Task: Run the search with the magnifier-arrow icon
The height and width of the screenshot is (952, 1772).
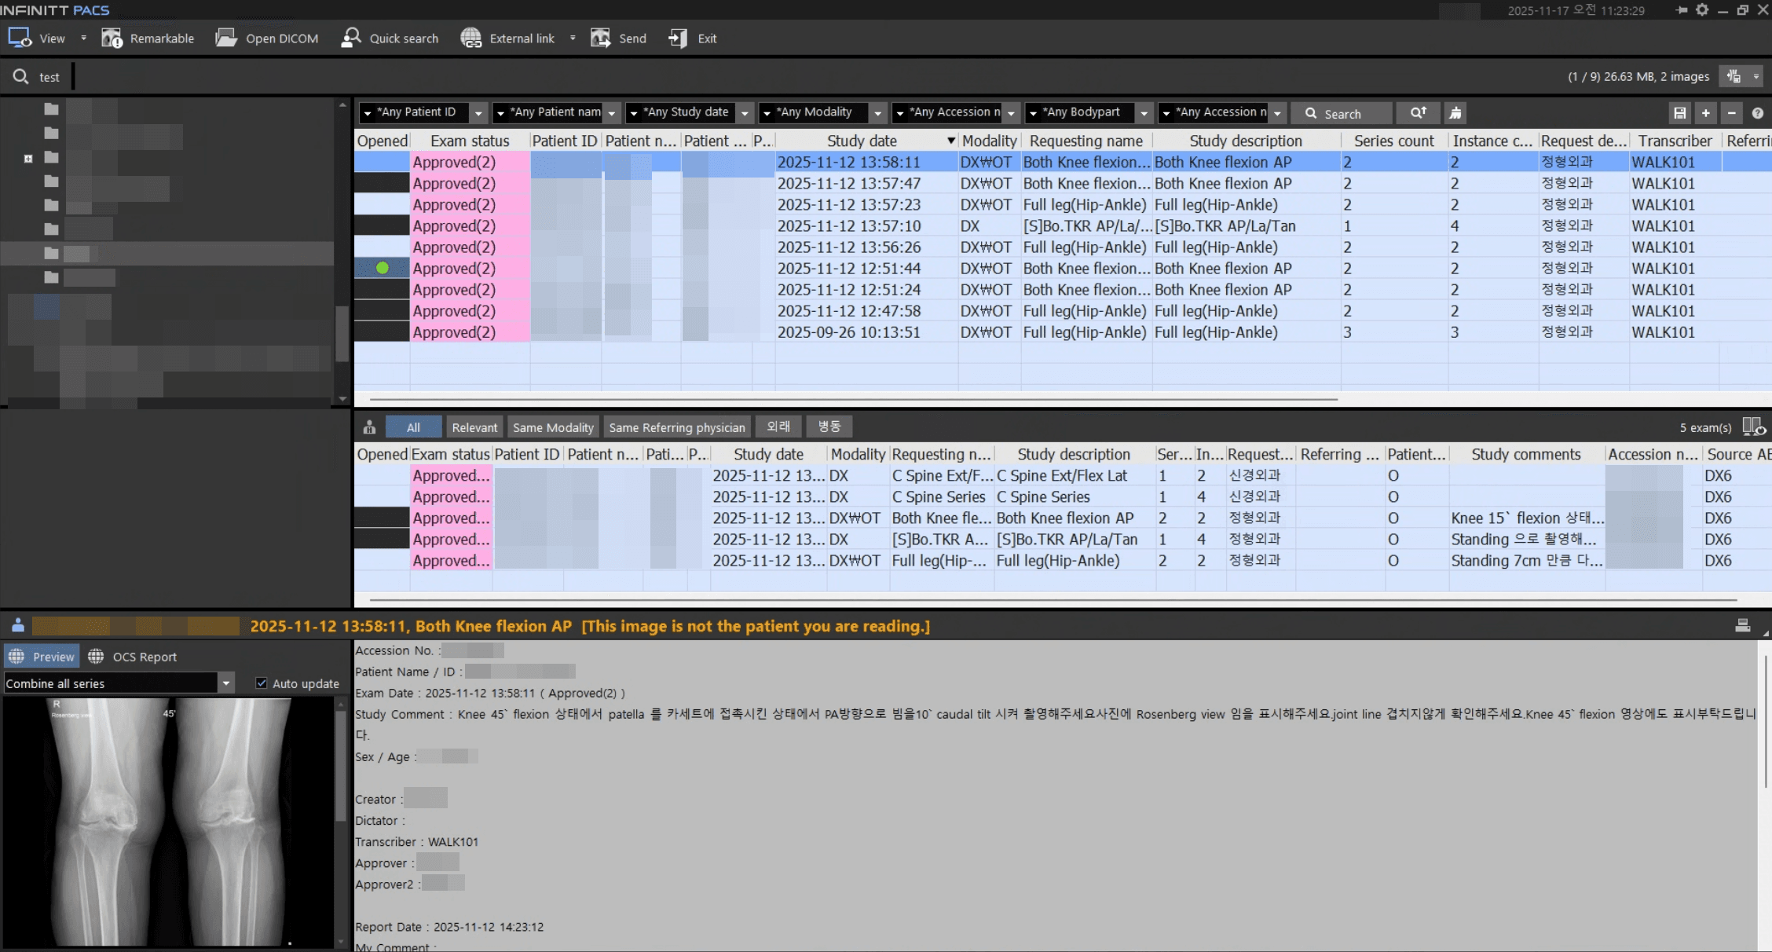Action: point(1418,112)
